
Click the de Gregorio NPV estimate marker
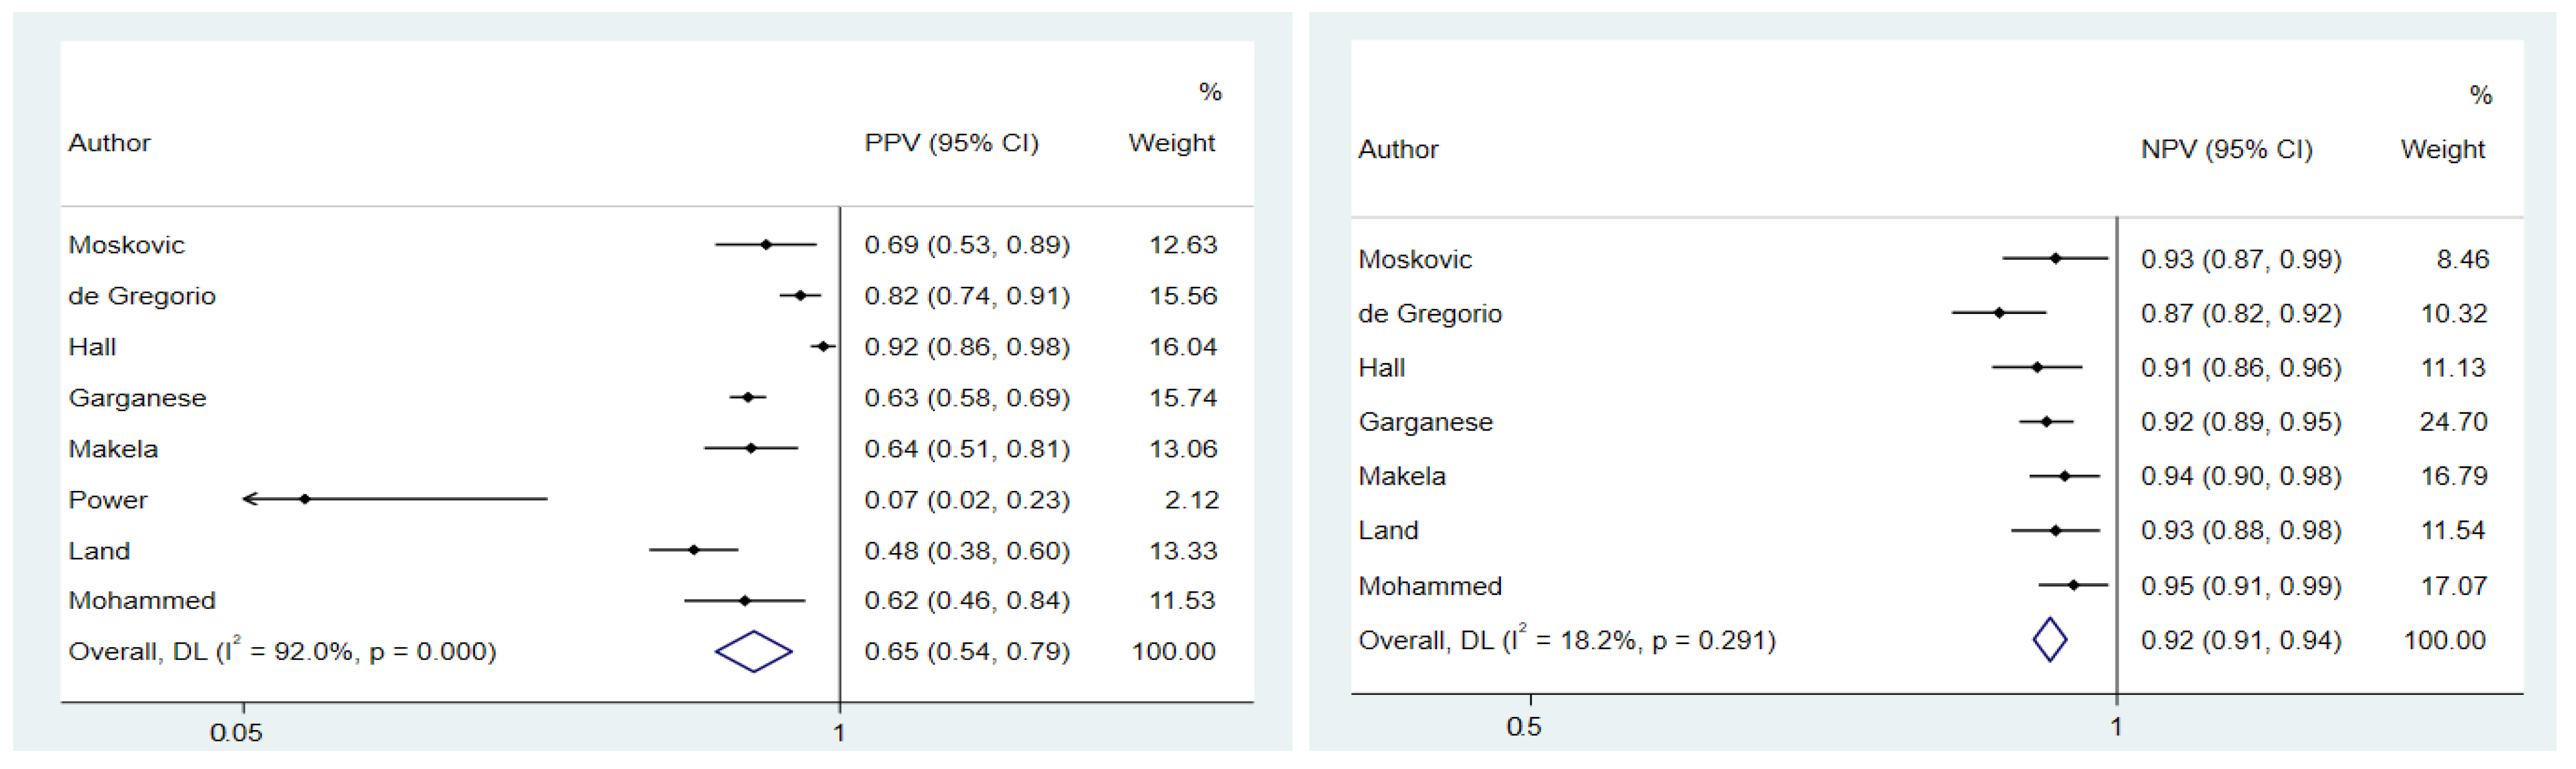[1999, 313]
